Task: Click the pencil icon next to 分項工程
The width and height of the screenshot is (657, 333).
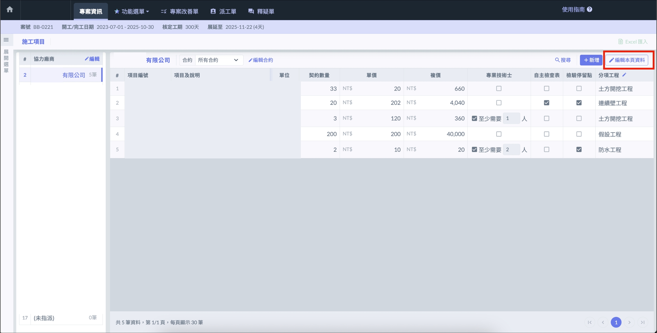Action: tap(624, 75)
